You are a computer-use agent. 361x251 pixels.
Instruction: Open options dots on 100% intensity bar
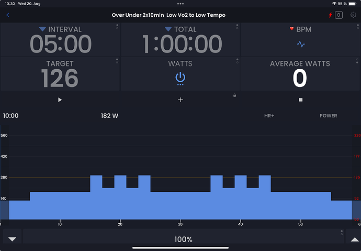342,233
